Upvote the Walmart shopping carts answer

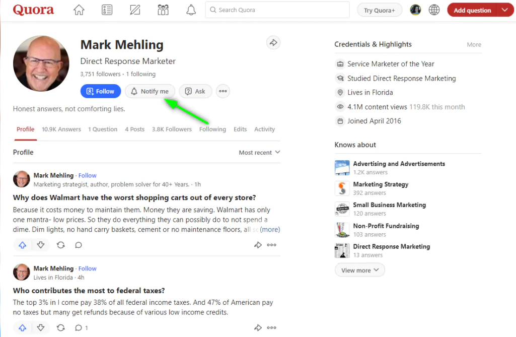(22, 245)
